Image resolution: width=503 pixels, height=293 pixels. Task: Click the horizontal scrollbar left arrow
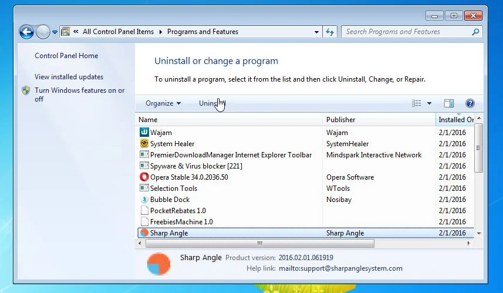[x=140, y=243]
